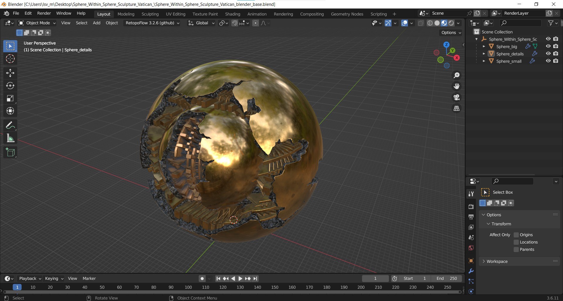Select the 3D Cursor tool
Screen dimensions: 563x301
[x=10, y=59]
